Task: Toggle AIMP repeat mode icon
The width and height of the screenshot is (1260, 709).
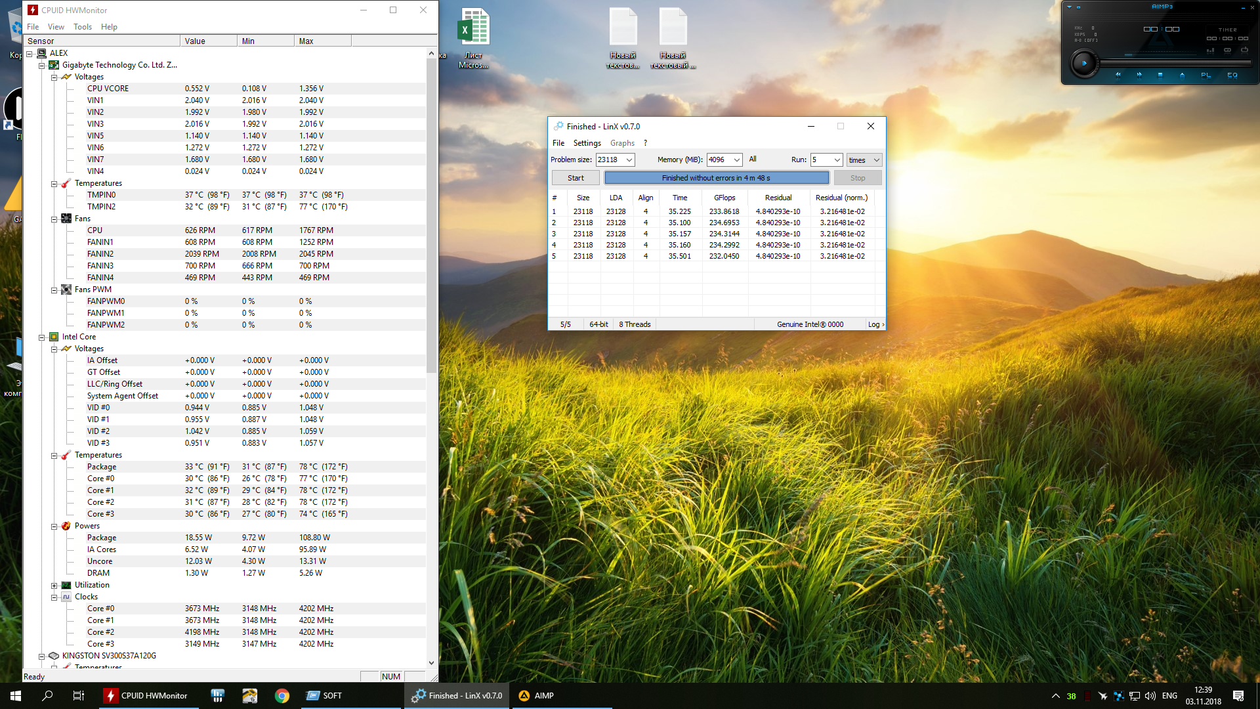Action: click(x=1244, y=50)
